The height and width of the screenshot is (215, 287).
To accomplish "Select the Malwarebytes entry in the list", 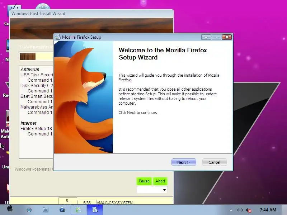I will [x=37, y=107].
